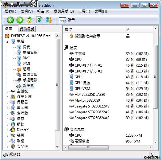Open the 檔案(F) menu
The image size is (161, 160).
coord(10,11)
